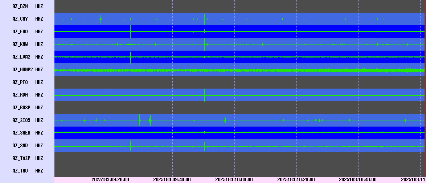This screenshot has width=426, height=183.
Task: Click the 2025183:09:20:00 time axis label
Action: click(110, 180)
